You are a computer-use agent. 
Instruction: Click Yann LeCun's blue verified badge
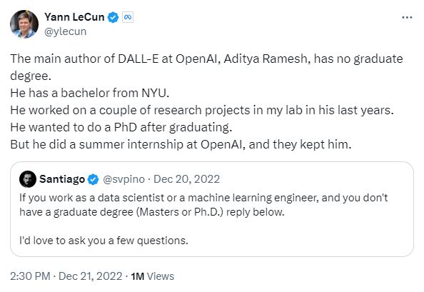[x=113, y=18]
